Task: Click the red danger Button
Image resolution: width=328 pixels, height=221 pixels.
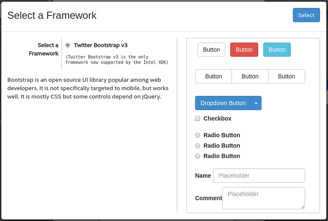Action: click(x=244, y=50)
